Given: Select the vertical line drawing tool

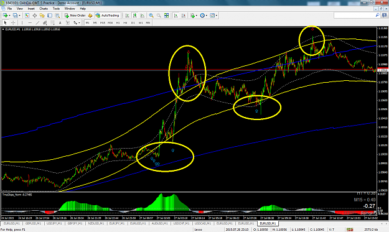Looking at the screenshot, I should pyautogui.click(x=22, y=23).
